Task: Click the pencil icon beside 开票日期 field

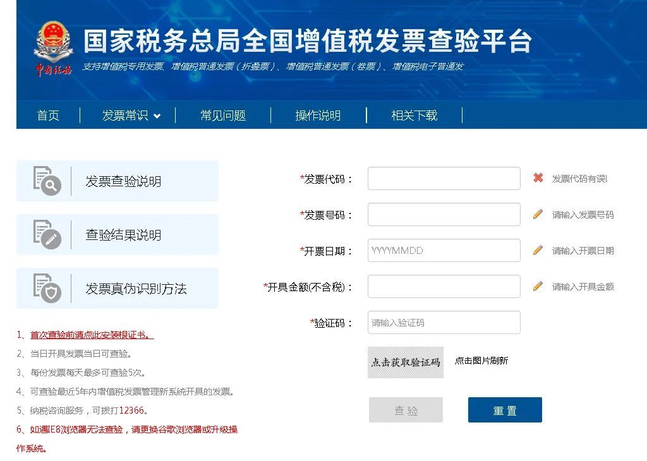Action: point(538,250)
